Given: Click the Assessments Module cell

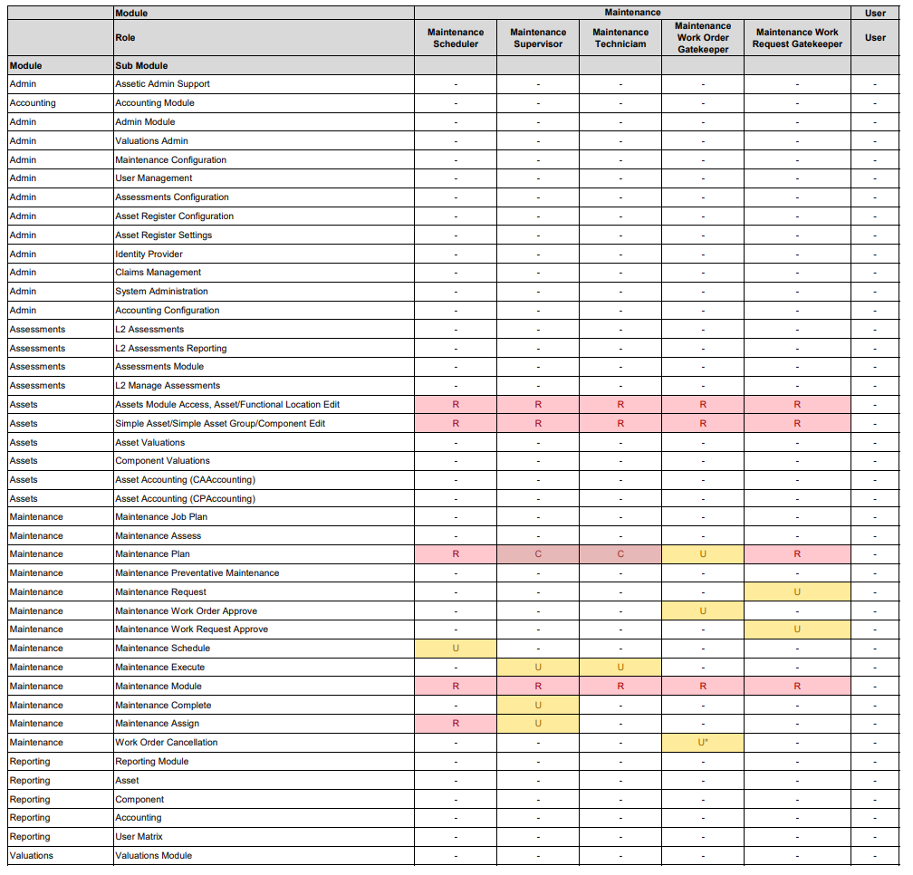Looking at the screenshot, I should (264, 367).
